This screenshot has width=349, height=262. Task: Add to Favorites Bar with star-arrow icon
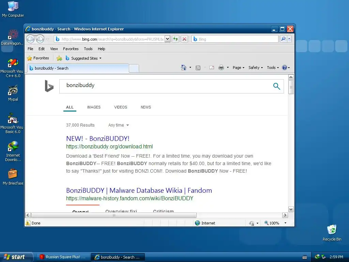click(x=59, y=58)
